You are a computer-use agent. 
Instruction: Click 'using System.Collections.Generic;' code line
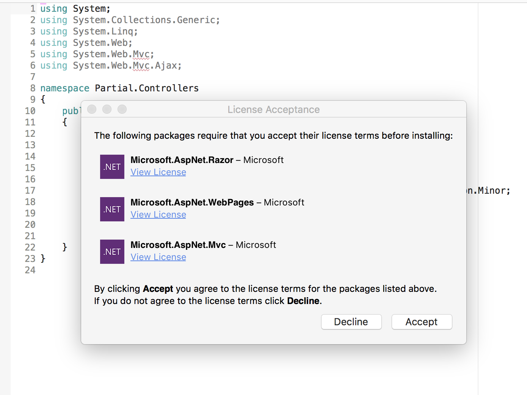pos(130,20)
